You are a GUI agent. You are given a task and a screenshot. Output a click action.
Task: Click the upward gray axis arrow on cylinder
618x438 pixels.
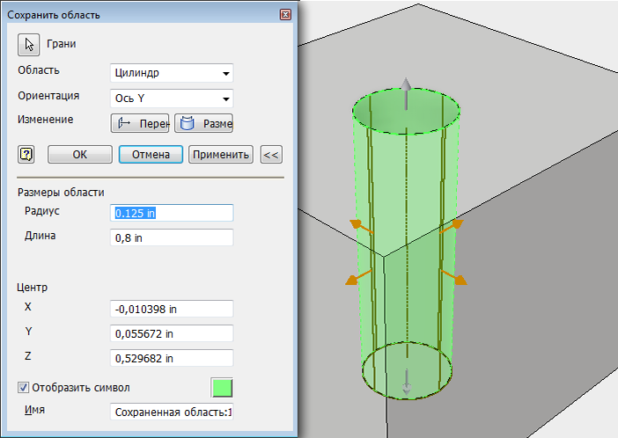406,94
